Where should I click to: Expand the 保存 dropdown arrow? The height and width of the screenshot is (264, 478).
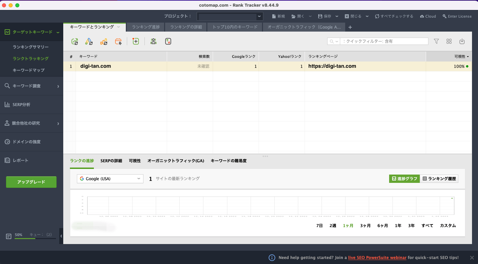tap(337, 16)
